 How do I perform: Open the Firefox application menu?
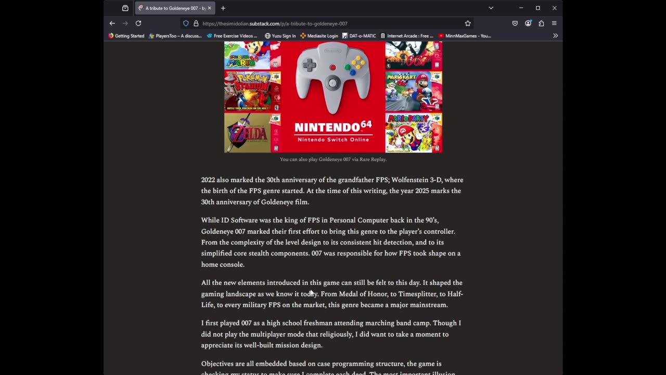click(554, 23)
